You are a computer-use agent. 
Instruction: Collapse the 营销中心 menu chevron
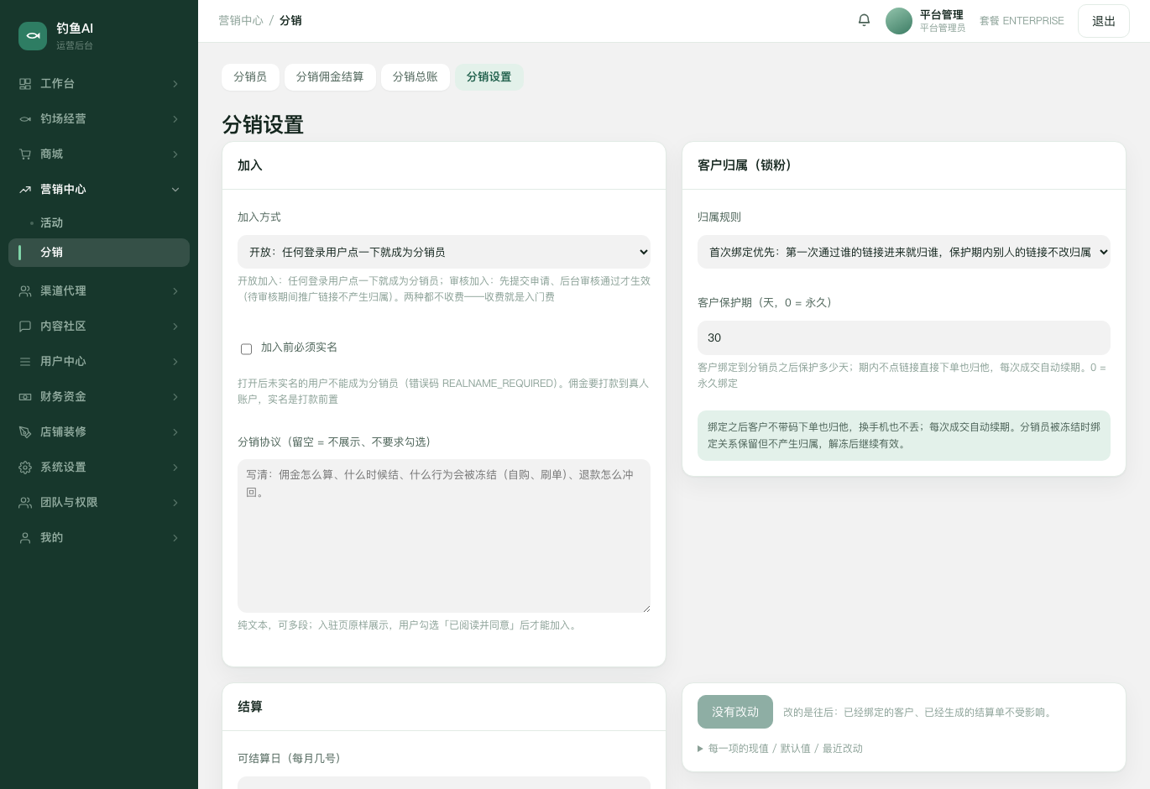pos(175,190)
